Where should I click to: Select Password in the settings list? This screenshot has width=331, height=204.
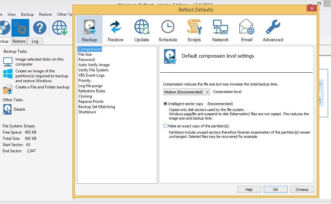[87, 60]
